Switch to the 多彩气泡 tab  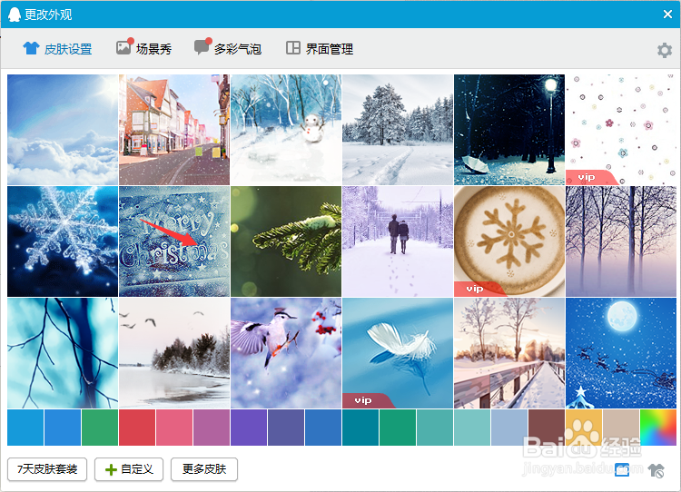228,49
